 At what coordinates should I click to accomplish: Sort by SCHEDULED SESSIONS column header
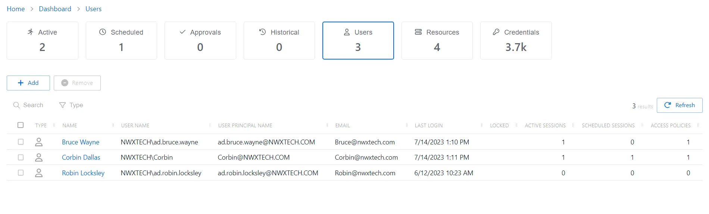(608, 125)
